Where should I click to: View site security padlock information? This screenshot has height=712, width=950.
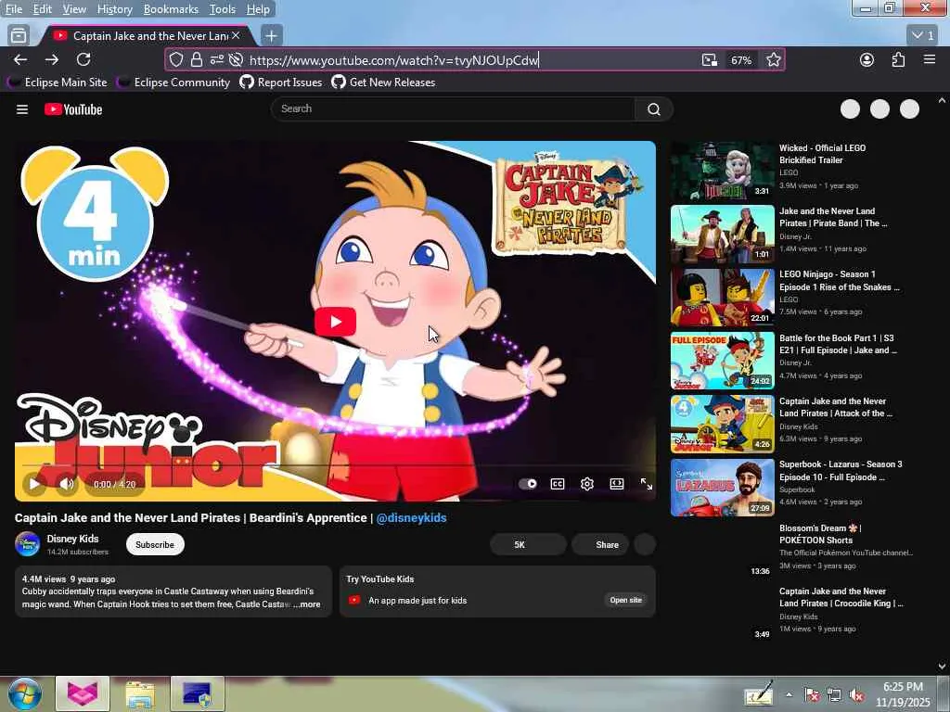197,60
